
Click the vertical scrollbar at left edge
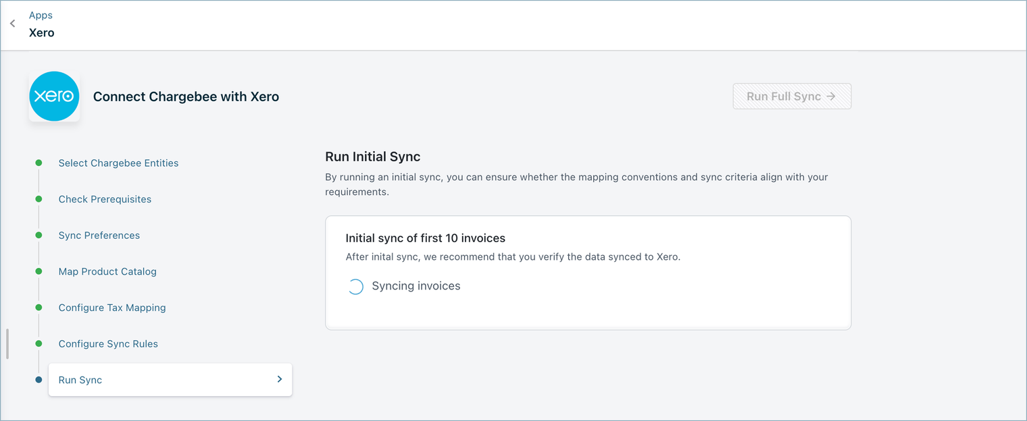[x=7, y=343]
